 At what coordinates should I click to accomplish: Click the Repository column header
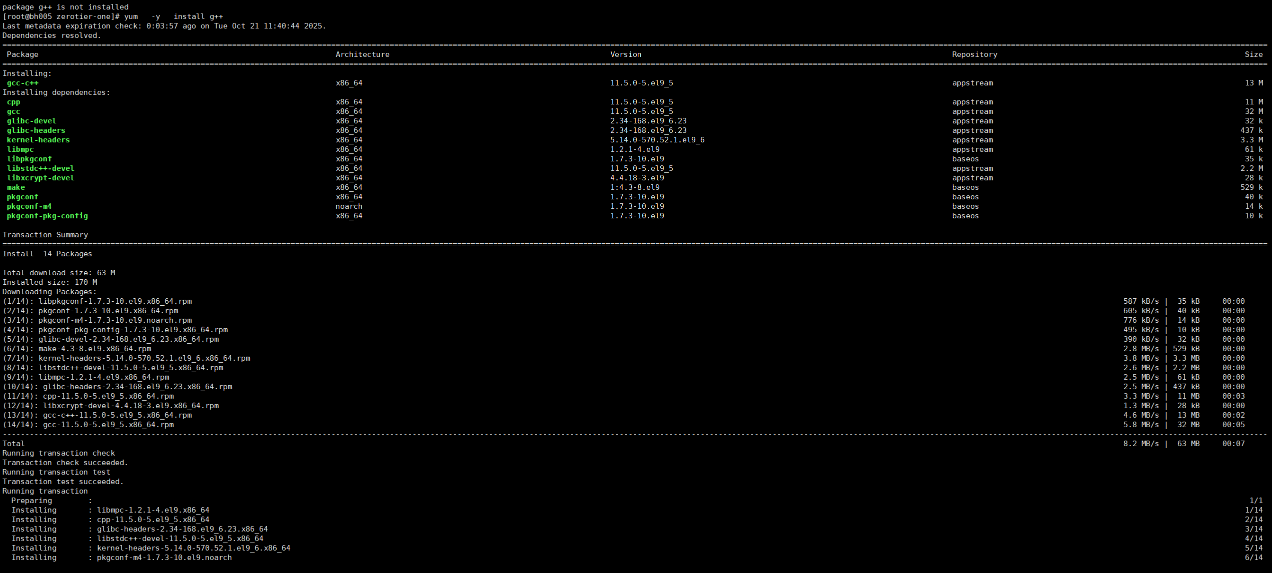click(974, 54)
